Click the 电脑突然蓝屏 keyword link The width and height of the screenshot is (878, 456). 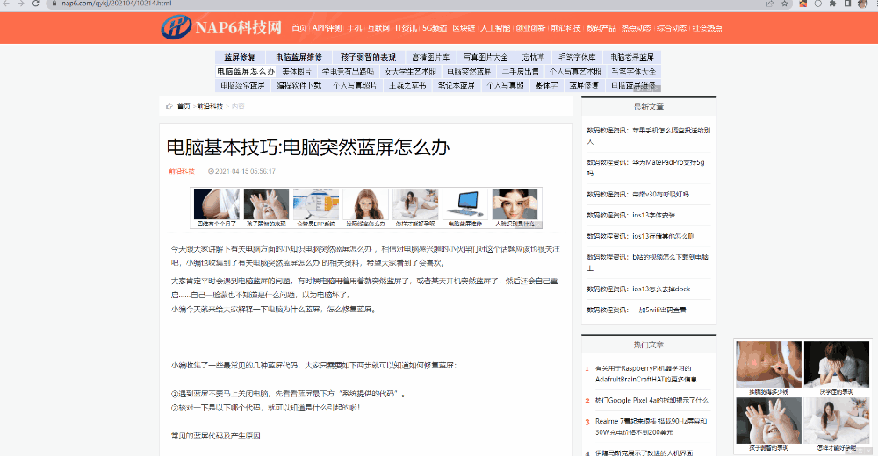click(469, 71)
